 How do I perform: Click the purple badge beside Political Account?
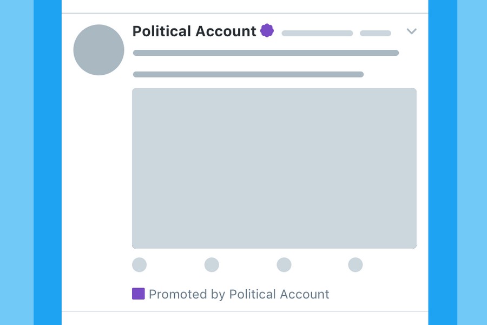pyautogui.click(x=267, y=30)
